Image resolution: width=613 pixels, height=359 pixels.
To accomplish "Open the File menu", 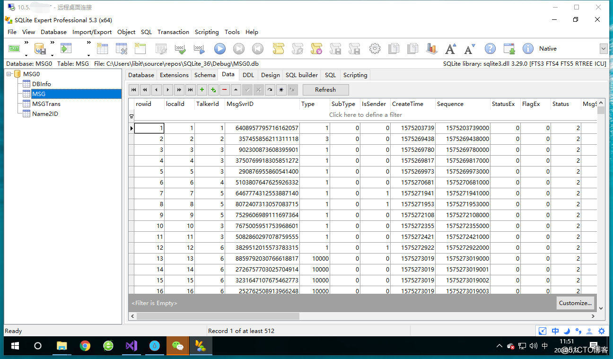I will click(x=12, y=32).
